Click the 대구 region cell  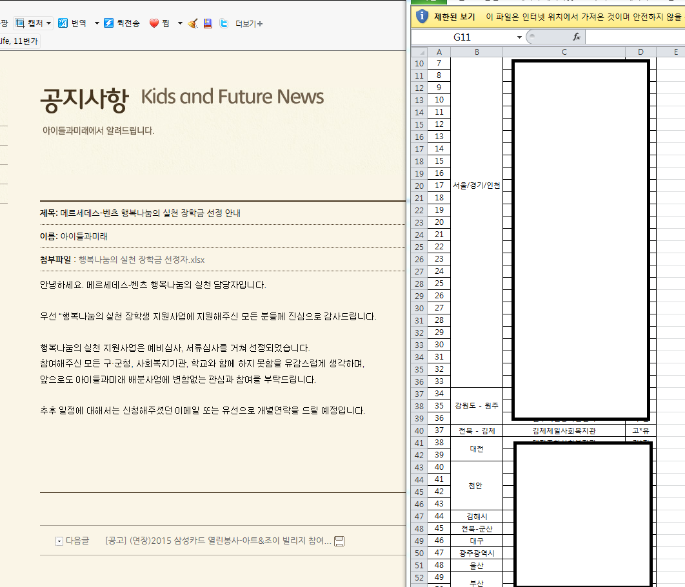477,541
